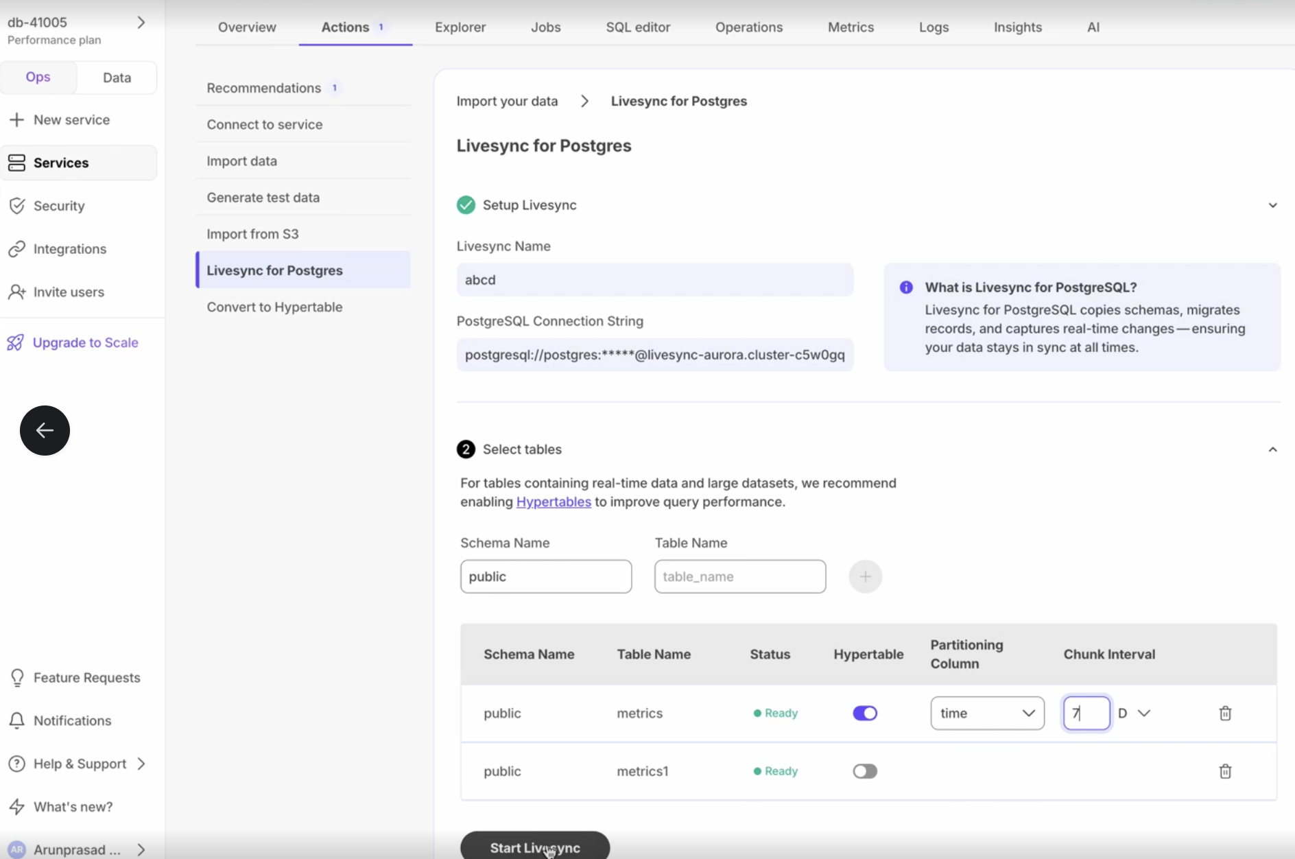
Task: Switch to the SQL editor tab
Action: (638, 27)
